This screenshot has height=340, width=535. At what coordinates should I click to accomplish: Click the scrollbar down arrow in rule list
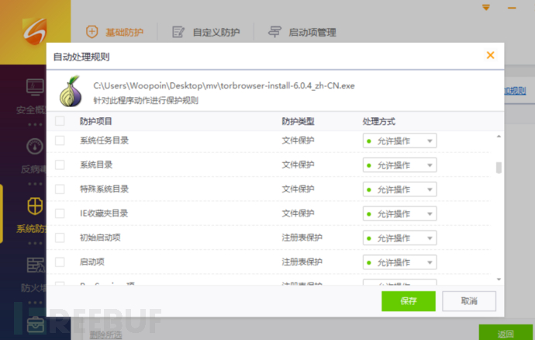499,279
